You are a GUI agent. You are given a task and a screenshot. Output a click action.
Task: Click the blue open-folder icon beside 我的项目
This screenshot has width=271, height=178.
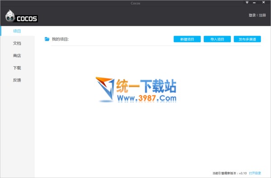[47, 39]
